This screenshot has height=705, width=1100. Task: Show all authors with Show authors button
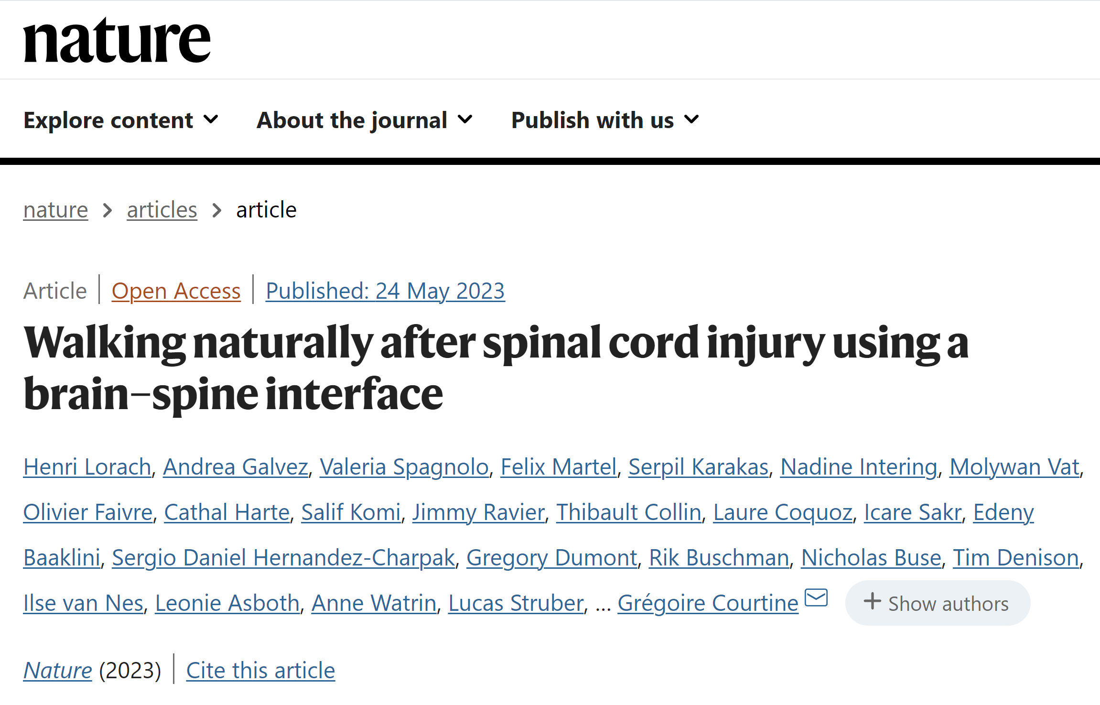point(938,603)
